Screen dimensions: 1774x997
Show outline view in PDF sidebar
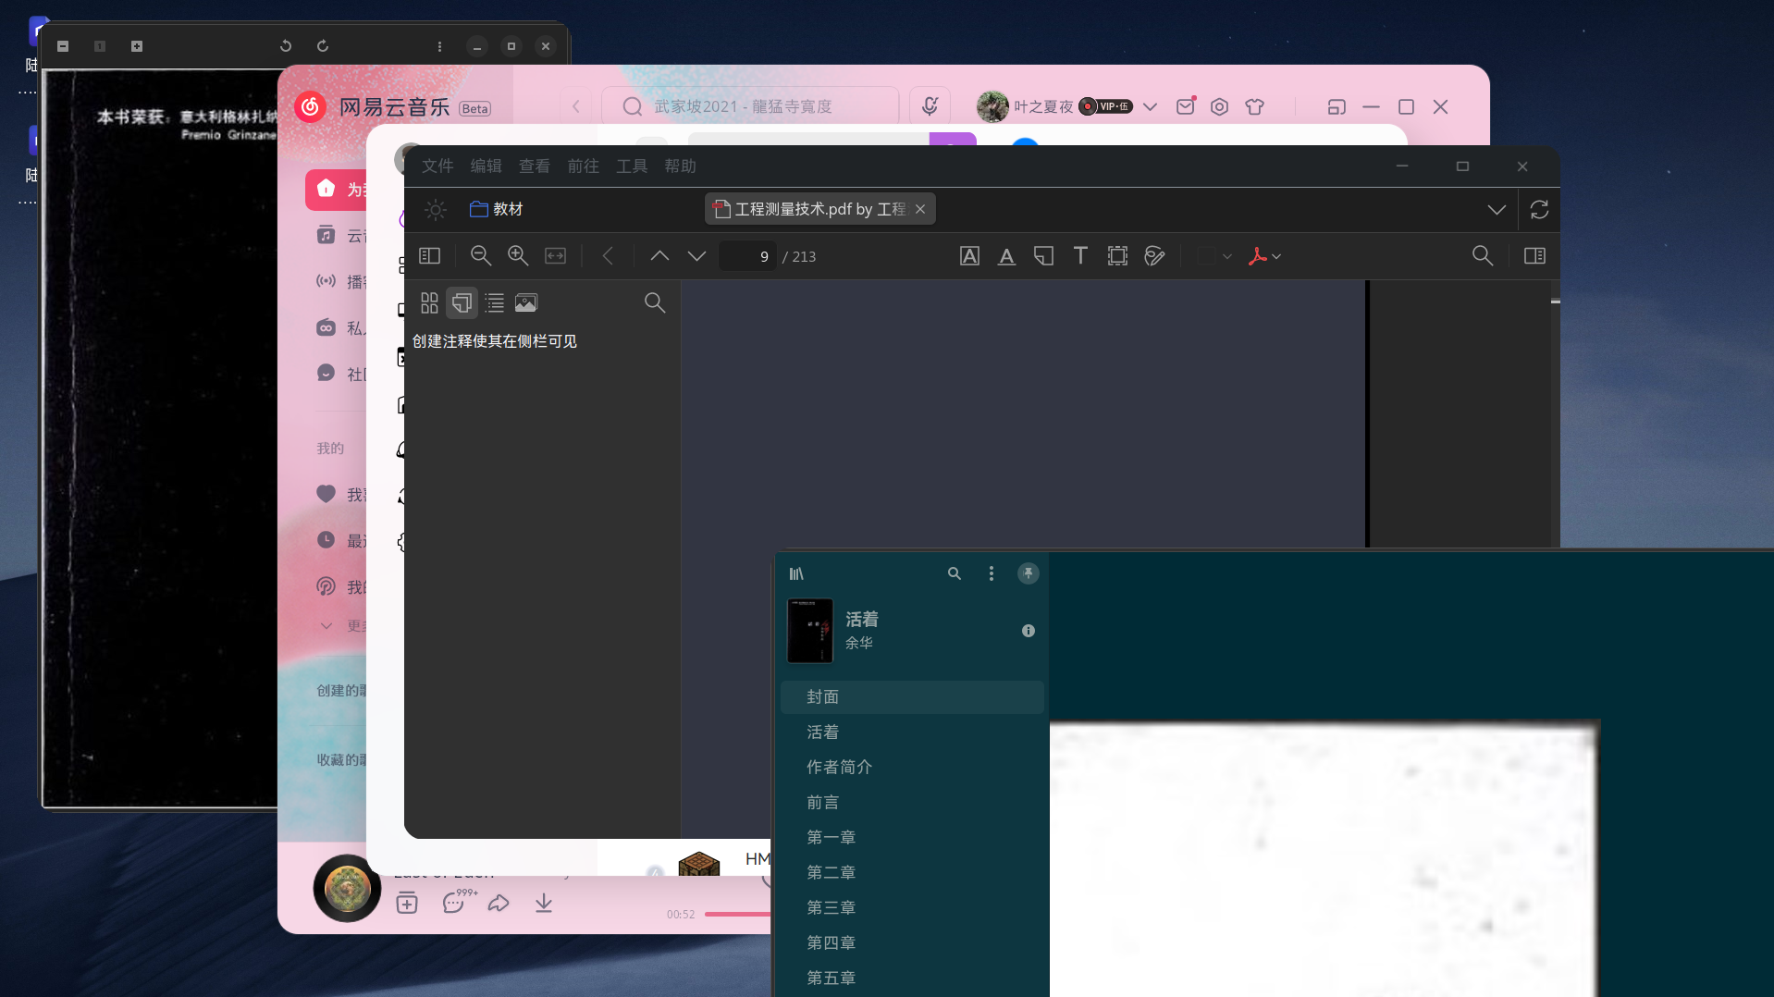click(x=495, y=302)
